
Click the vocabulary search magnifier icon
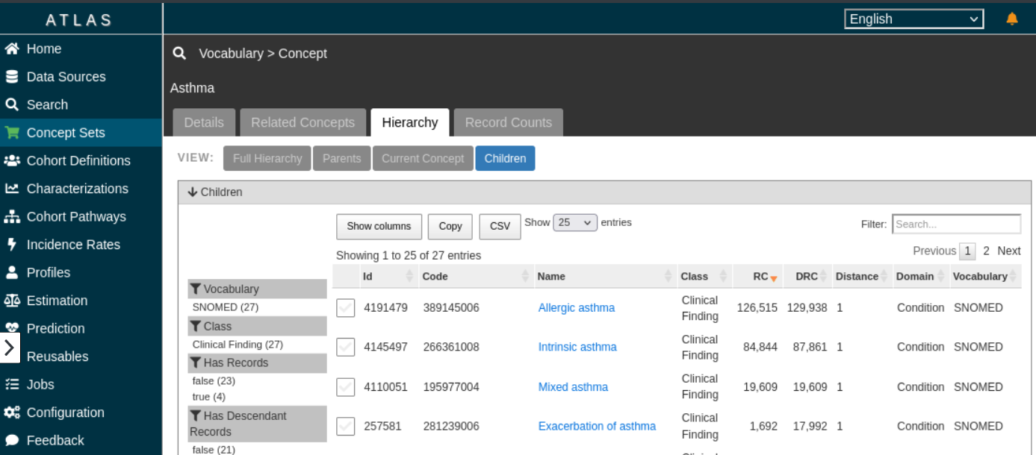click(x=179, y=54)
